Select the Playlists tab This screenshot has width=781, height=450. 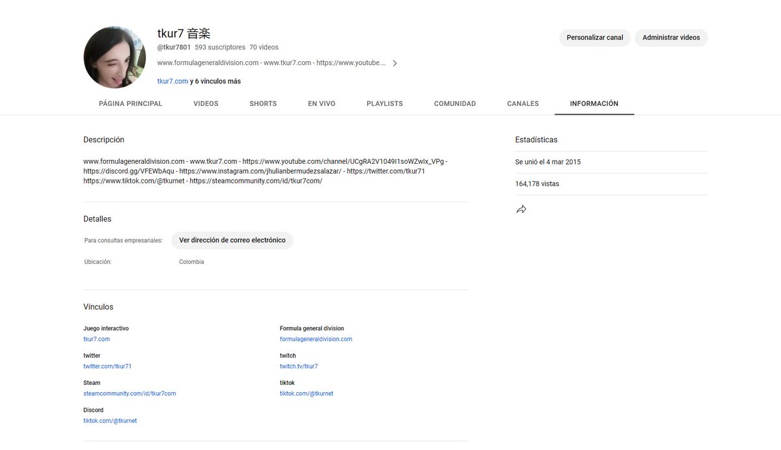pos(385,103)
